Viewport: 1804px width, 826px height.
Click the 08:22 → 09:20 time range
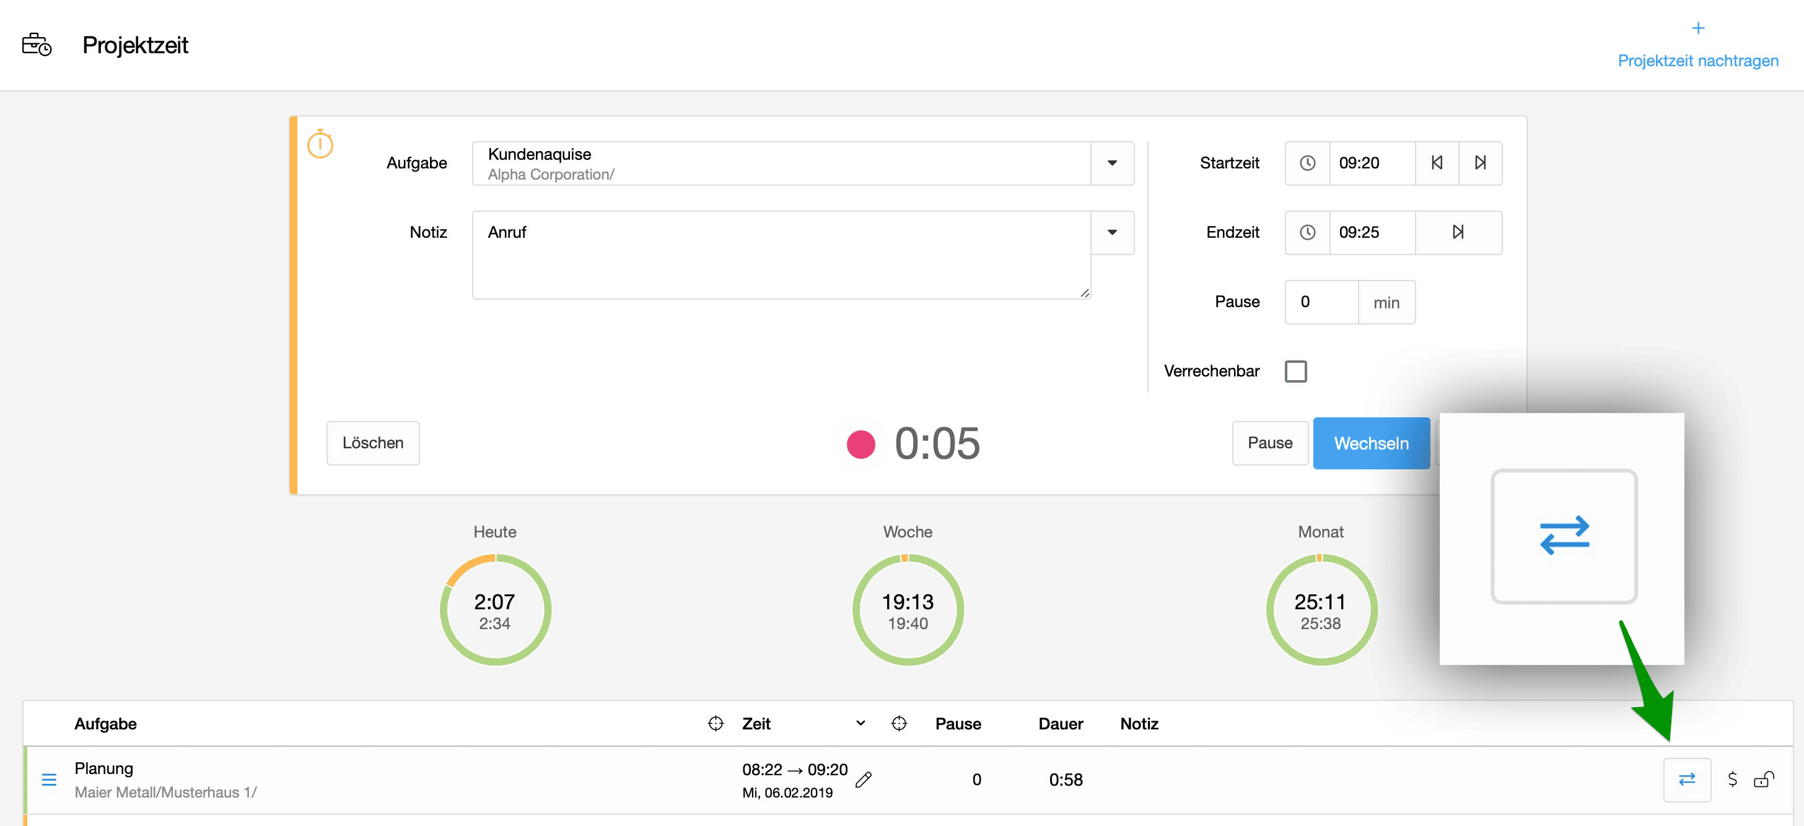(x=794, y=770)
